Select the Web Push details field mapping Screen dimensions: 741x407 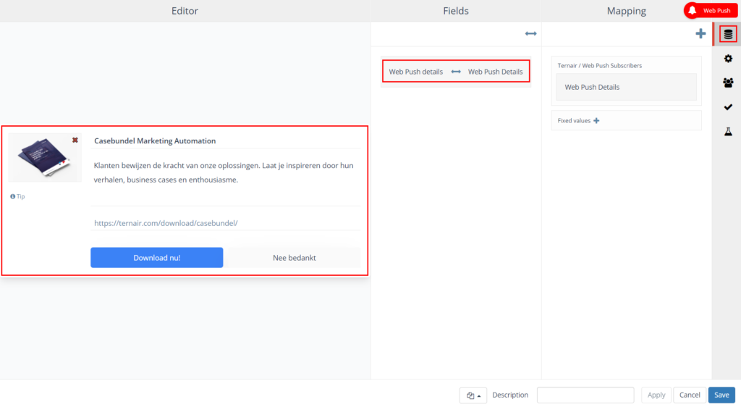point(456,72)
